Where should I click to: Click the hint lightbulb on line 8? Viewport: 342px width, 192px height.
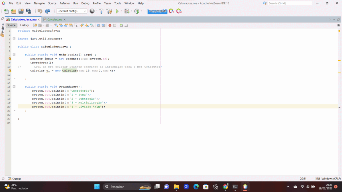point(9,59)
